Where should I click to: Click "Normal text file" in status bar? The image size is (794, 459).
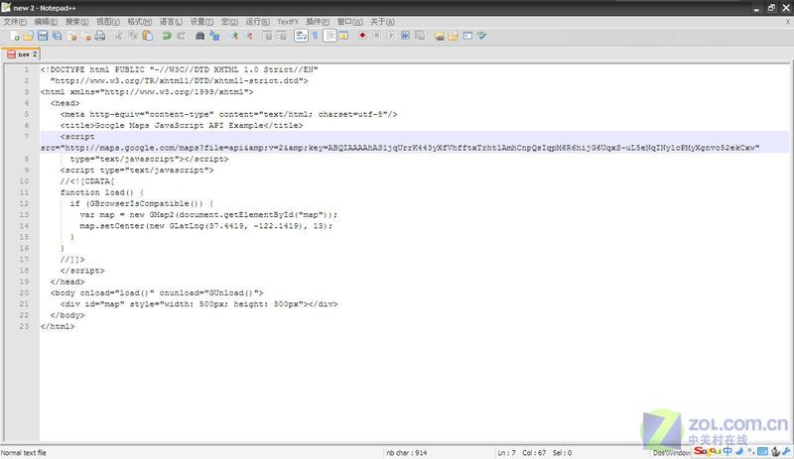coord(23,453)
